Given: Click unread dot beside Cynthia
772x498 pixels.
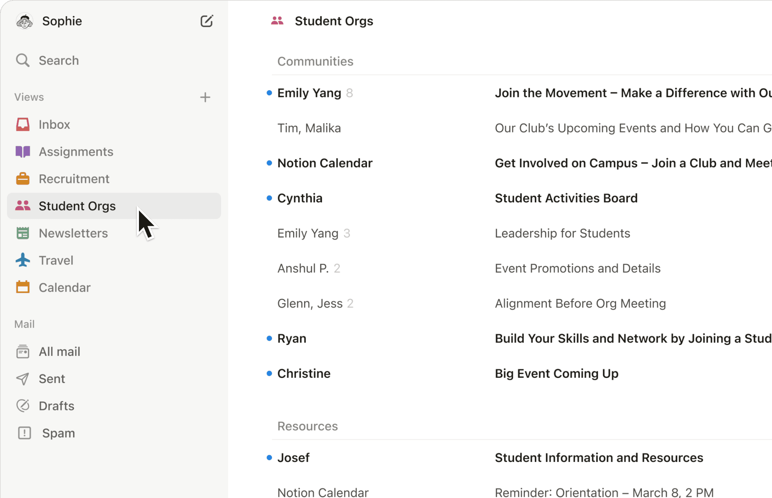Looking at the screenshot, I should pos(269,198).
